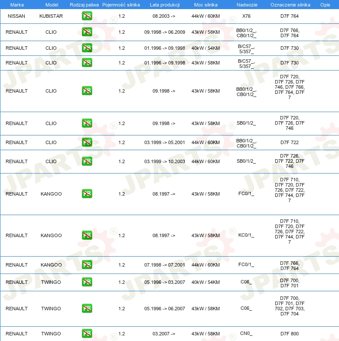The height and width of the screenshot is (341, 339).
Task: Click the fuel icon for KANGOO 07.1998 -> 07.2001
Action: 87,265
